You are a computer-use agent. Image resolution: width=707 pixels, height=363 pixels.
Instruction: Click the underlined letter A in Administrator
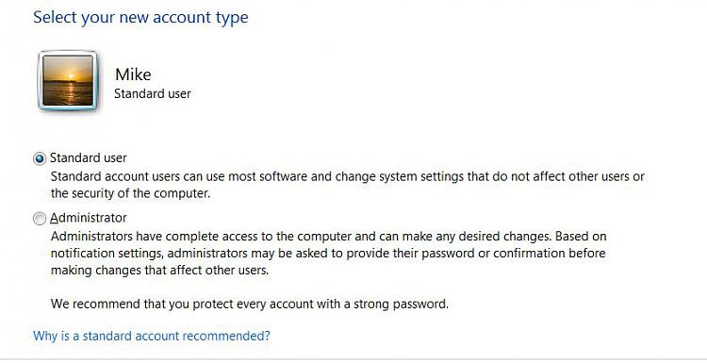55,218
